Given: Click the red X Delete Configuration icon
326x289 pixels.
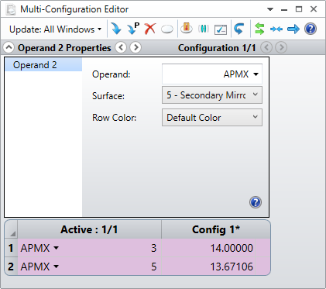Looking at the screenshot, I should (x=150, y=29).
